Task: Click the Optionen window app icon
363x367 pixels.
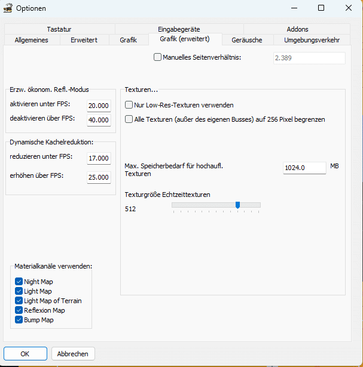Action: coord(8,8)
